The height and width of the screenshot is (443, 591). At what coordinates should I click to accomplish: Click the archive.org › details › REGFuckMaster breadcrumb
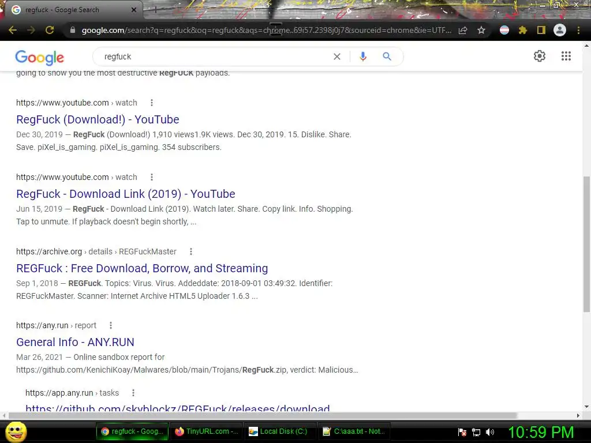(96, 251)
